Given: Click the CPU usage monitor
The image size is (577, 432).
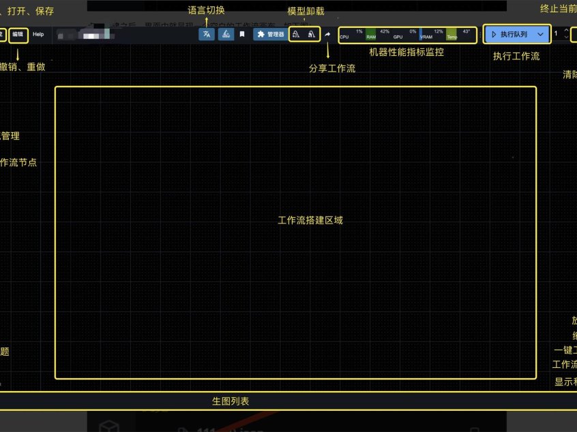Looking at the screenshot, I should (352, 35).
